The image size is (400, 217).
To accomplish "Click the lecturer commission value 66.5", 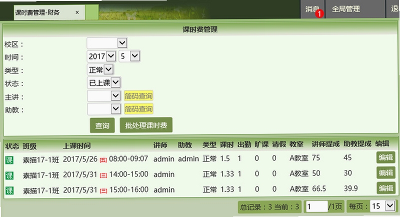I will (319, 188).
